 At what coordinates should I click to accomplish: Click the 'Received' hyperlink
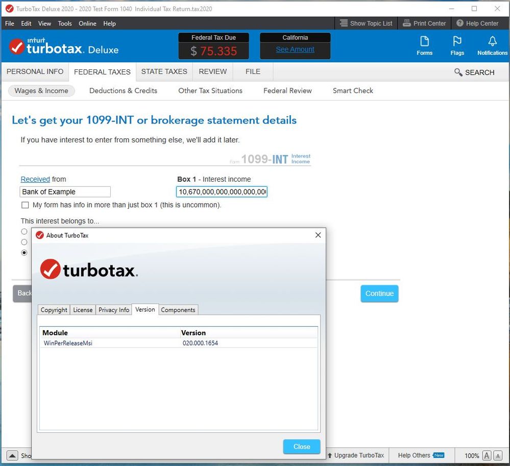(35, 179)
